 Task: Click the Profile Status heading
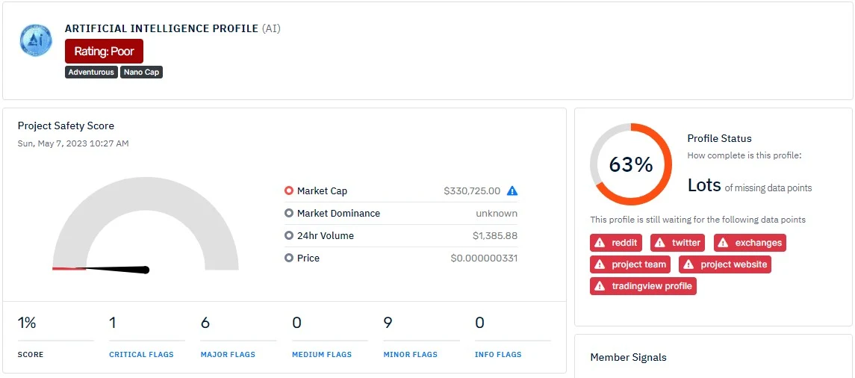tap(719, 138)
